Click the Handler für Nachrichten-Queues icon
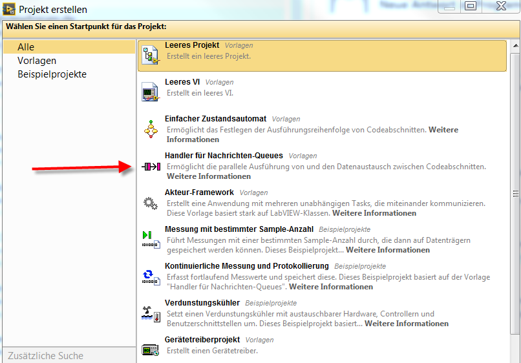The width and height of the screenshot is (521, 363). [151, 167]
